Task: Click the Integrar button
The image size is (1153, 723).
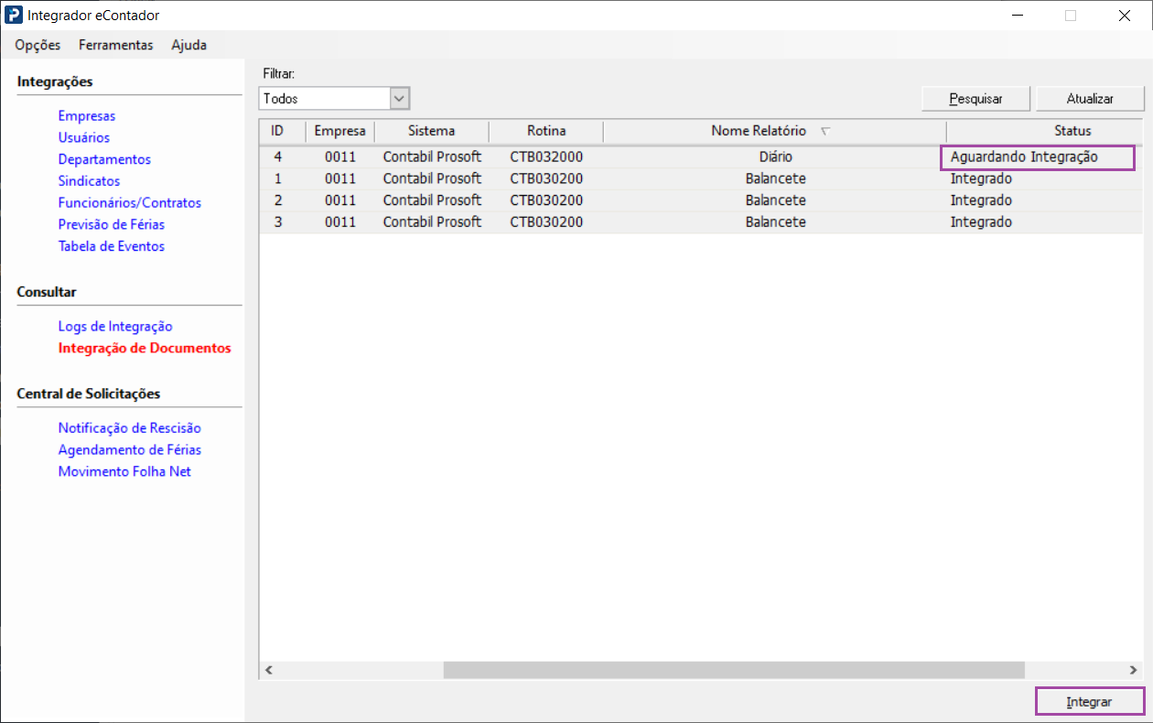Action: point(1089,702)
